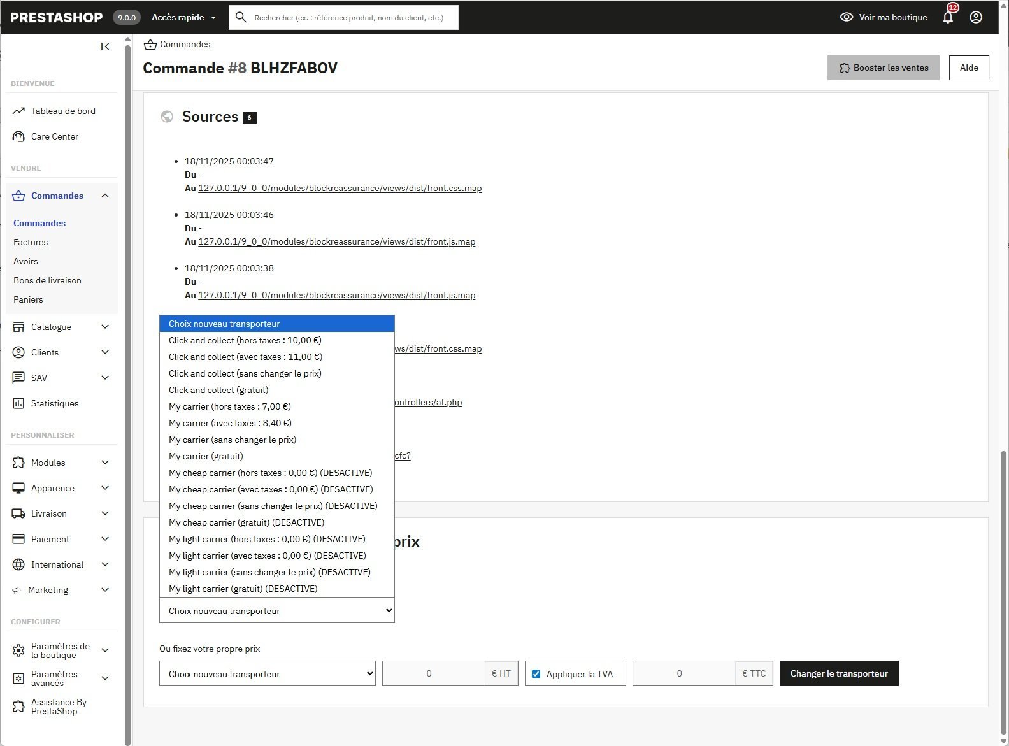1009x746 pixels.
Task: Click the Commandes basket icon in sidebar
Action: (x=18, y=196)
